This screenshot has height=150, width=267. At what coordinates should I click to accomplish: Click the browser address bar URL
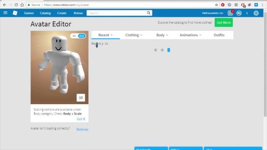[66, 5]
